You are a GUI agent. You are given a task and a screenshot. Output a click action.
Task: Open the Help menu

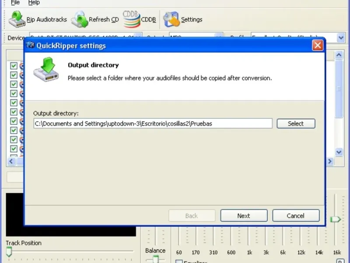point(34,3)
